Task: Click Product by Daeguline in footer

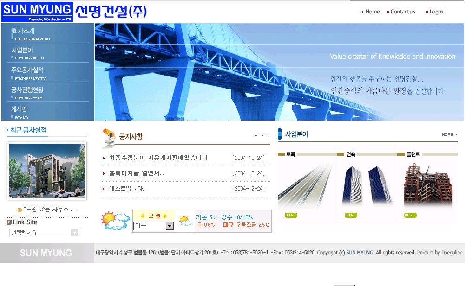Action: 440,253
